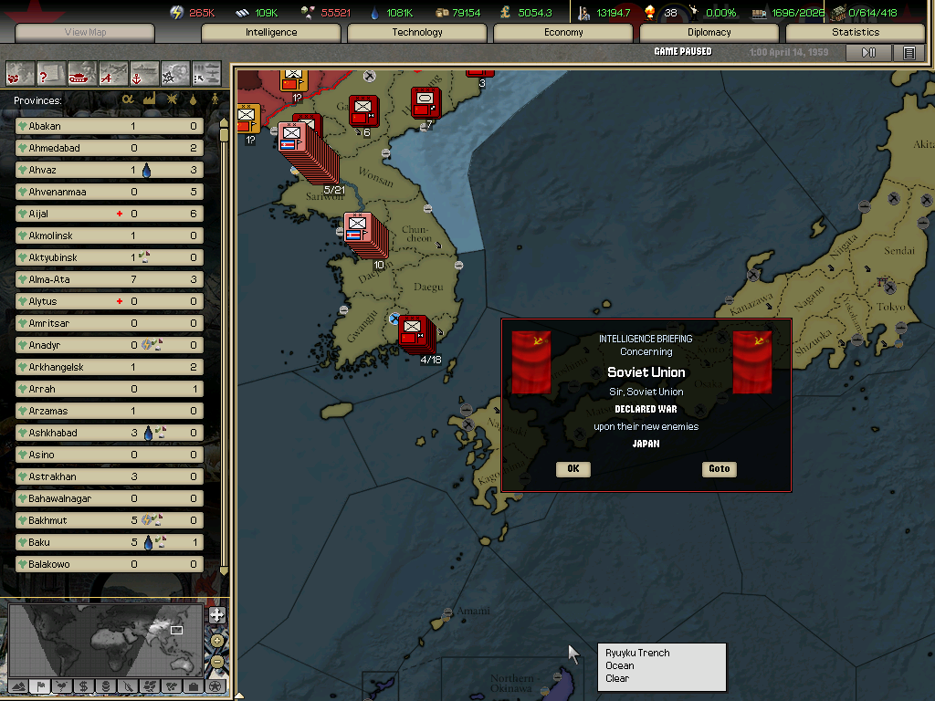The height and width of the screenshot is (701, 935).
Task: Sort provinces by oil drop icon
Action: point(193,99)
